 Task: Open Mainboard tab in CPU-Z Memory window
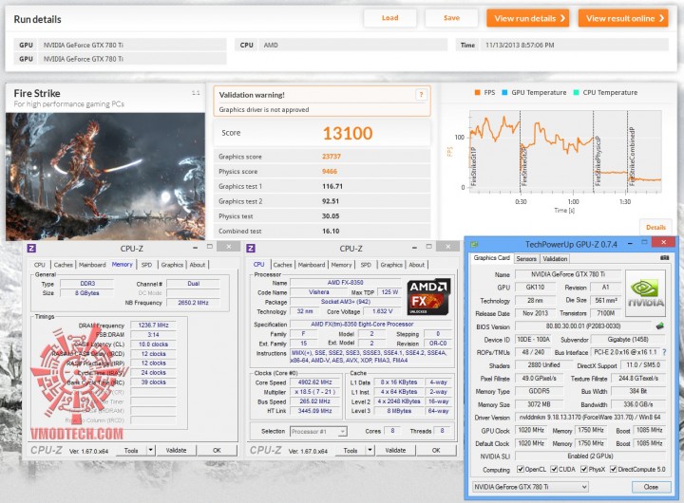(92, 265)
